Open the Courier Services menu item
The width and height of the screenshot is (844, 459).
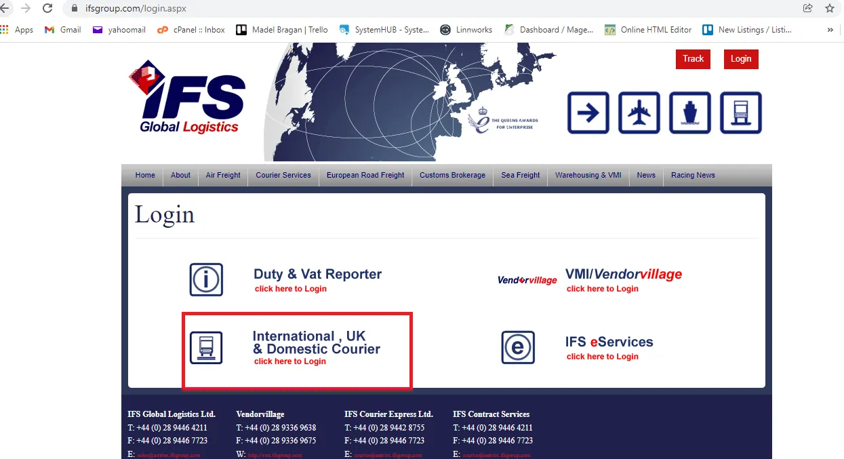(283, 175)
